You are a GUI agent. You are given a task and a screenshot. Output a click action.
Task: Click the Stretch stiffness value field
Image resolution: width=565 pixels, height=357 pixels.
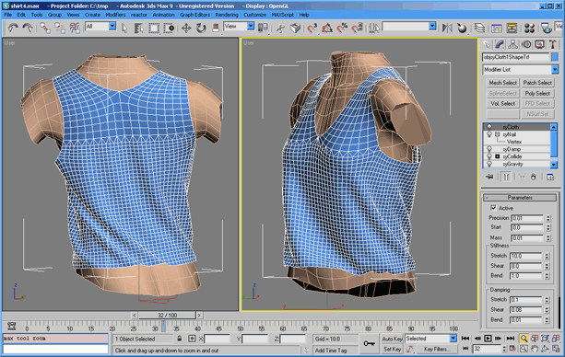point(526,256)
